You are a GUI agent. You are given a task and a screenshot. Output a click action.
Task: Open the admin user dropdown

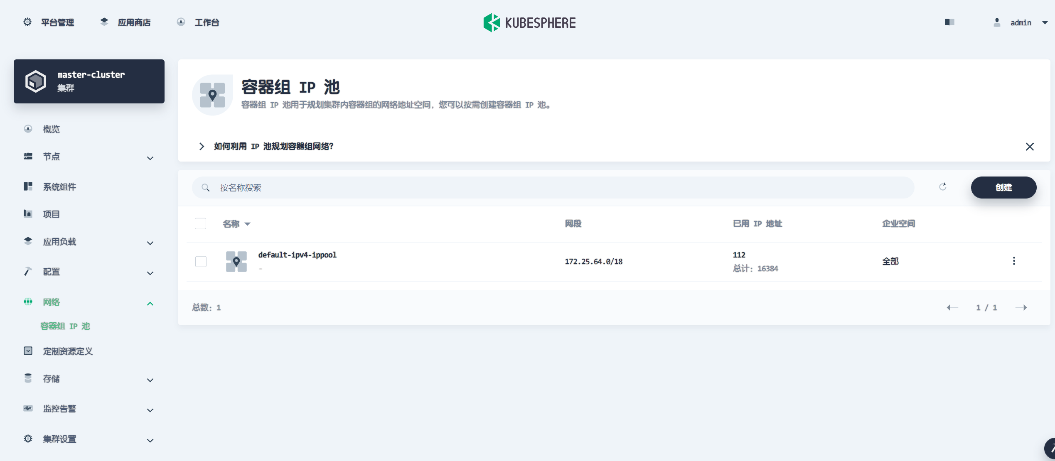pyautogui.click(x=1021, y=22)
